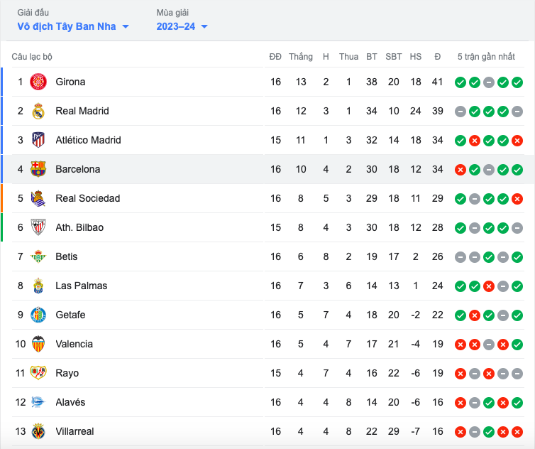Click the Betis team name

pos(67,256)
